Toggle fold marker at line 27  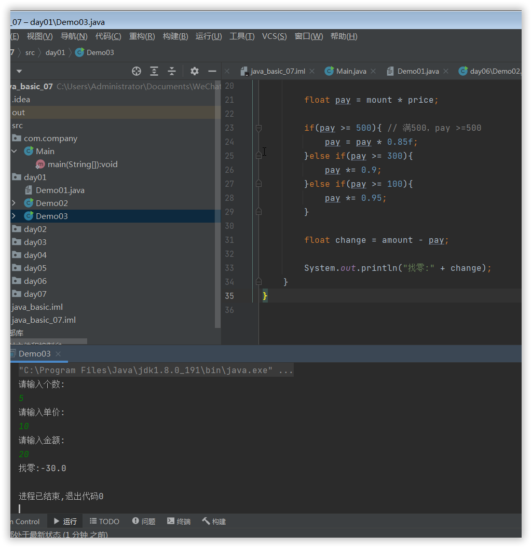[258, 184]
